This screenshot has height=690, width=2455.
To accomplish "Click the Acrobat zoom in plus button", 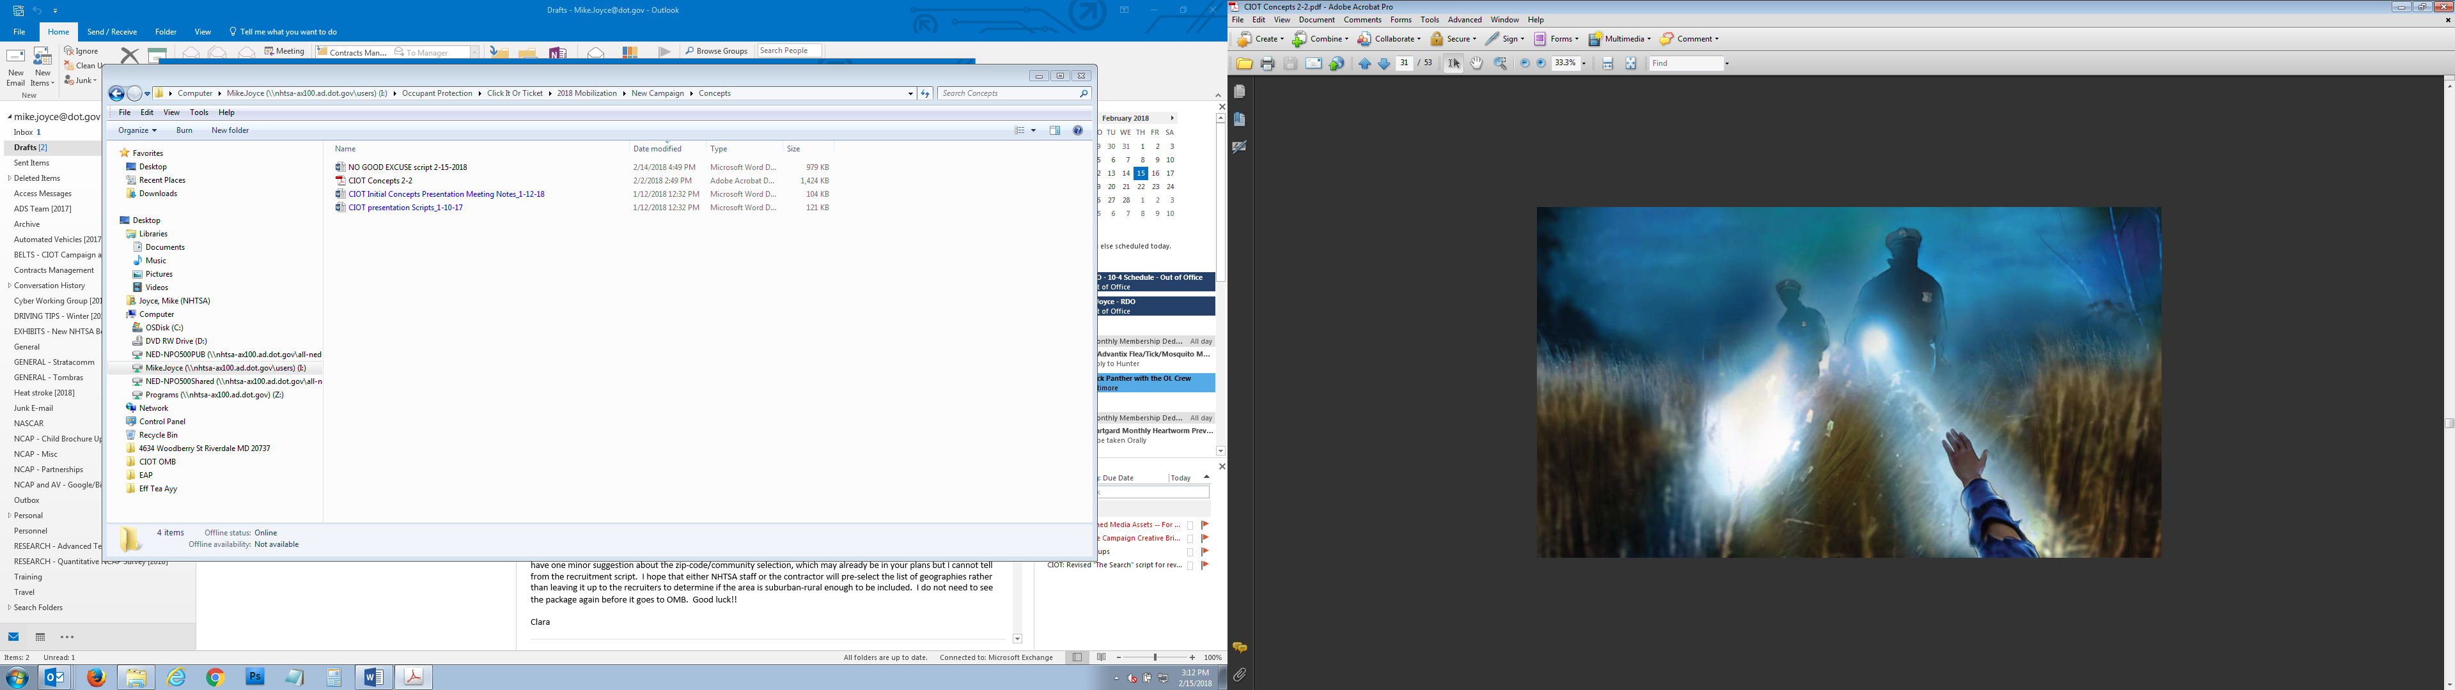I will coord(1541,64).
